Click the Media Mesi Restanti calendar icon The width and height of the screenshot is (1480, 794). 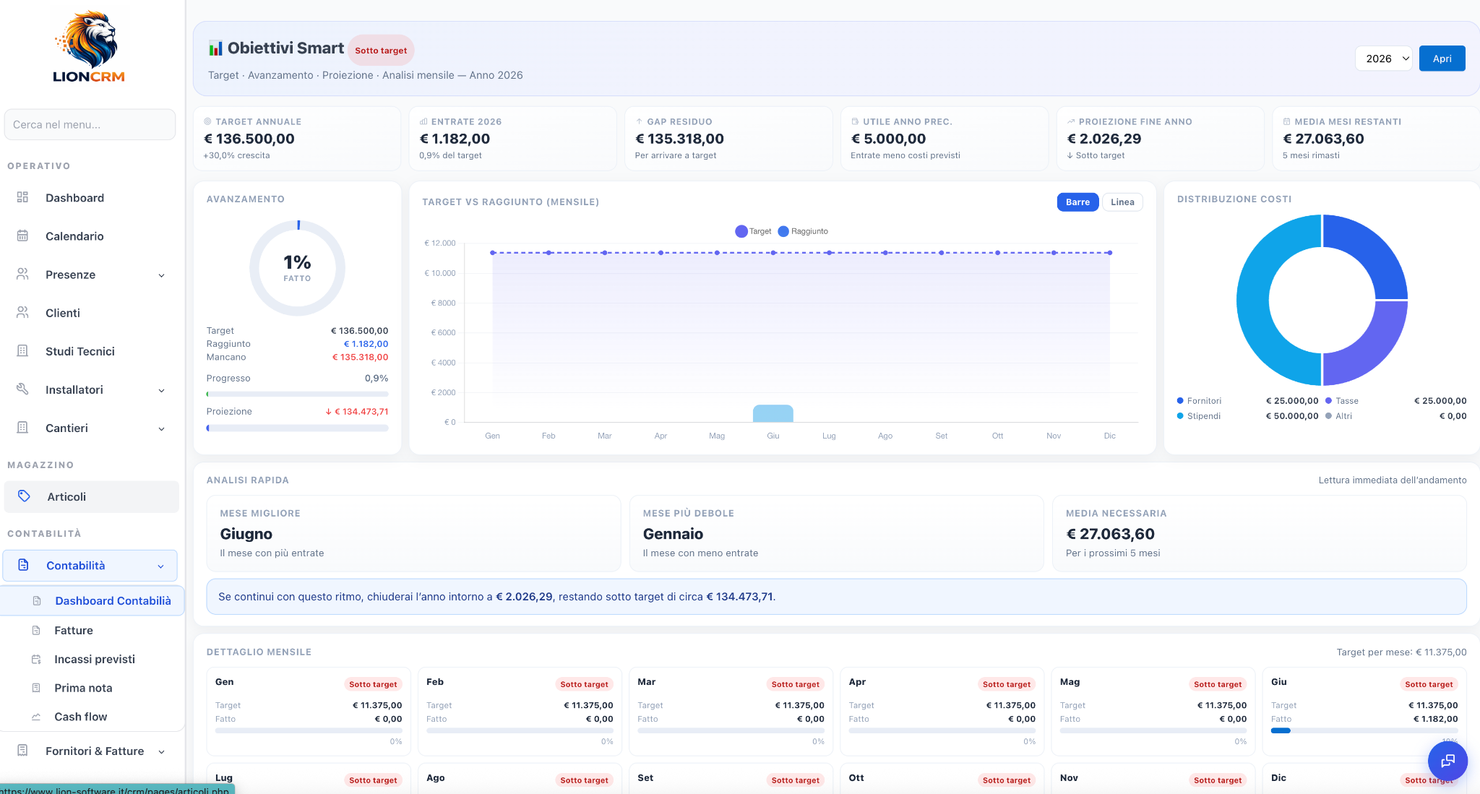(1286, 121)
